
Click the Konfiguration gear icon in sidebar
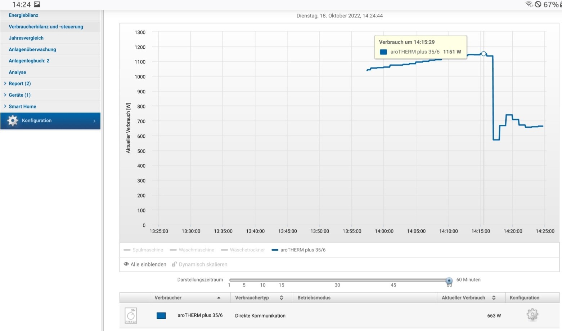tap(13, 120)
